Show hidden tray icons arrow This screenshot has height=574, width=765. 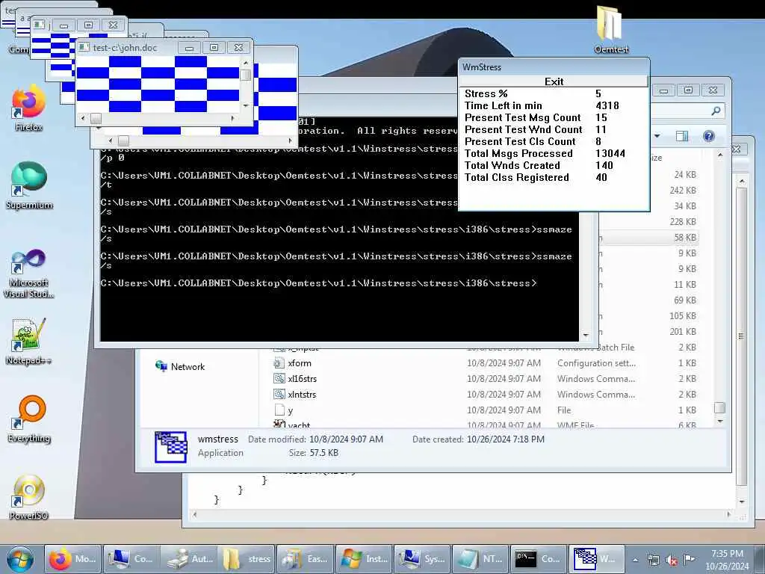tap(635, 561)
